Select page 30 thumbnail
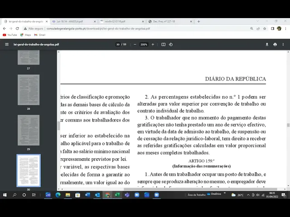Screen dimensions: 290x217 tap(29, 170)
